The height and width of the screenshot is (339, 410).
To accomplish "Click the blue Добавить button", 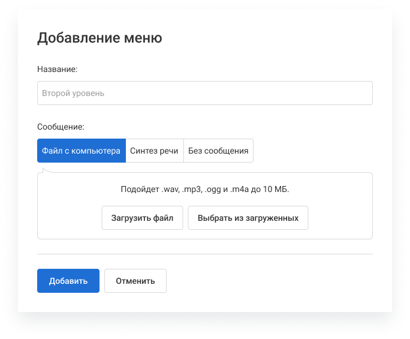I will click(68, 281).
